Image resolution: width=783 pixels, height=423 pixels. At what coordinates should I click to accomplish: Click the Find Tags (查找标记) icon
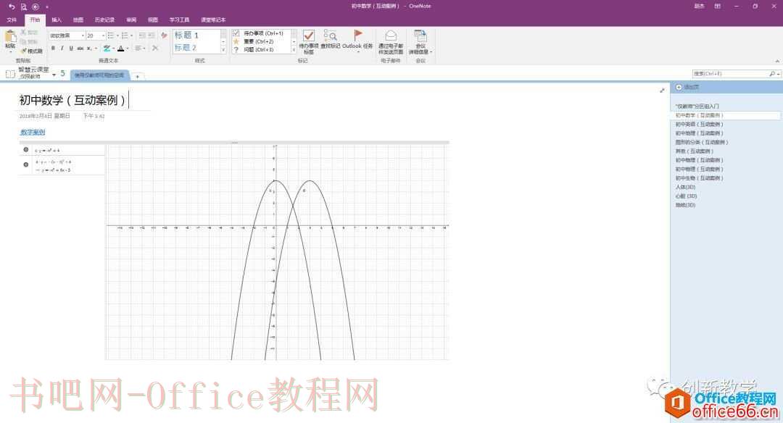click(330, 35)
